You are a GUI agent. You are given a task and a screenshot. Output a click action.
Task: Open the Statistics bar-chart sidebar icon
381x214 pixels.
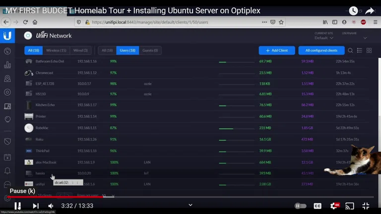point(7,65)
